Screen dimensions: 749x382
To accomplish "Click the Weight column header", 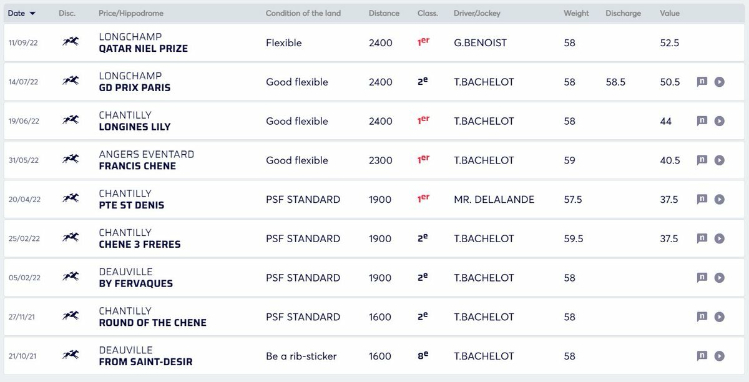I will click(576, 13).
